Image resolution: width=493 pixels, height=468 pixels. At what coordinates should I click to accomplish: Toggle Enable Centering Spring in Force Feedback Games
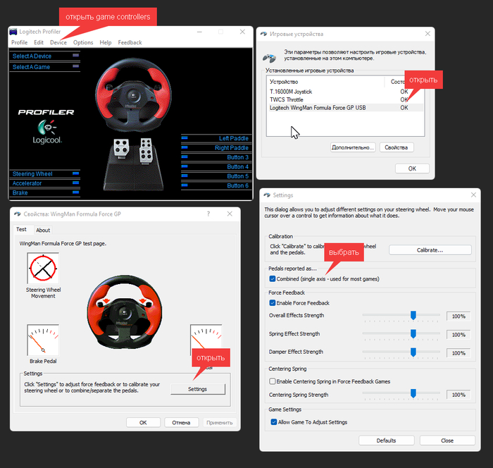273,381
